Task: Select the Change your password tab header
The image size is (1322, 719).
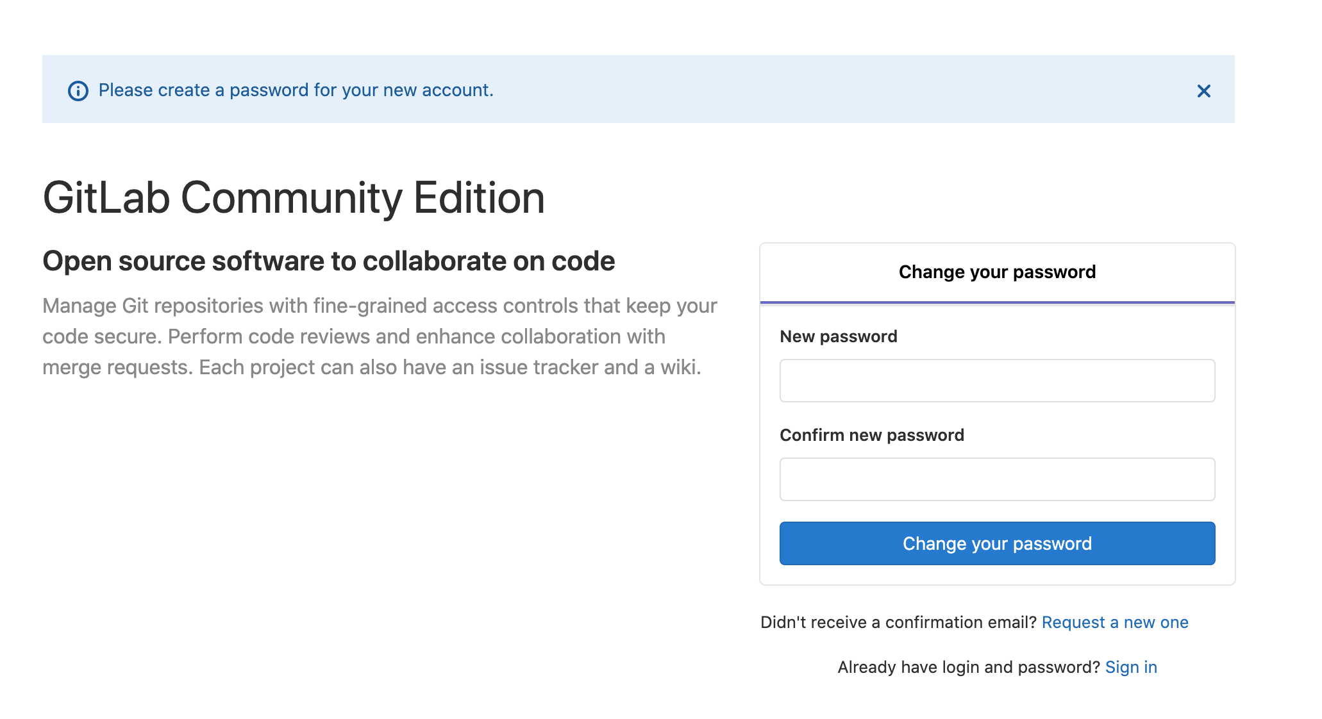Action: tap(997, 272)
